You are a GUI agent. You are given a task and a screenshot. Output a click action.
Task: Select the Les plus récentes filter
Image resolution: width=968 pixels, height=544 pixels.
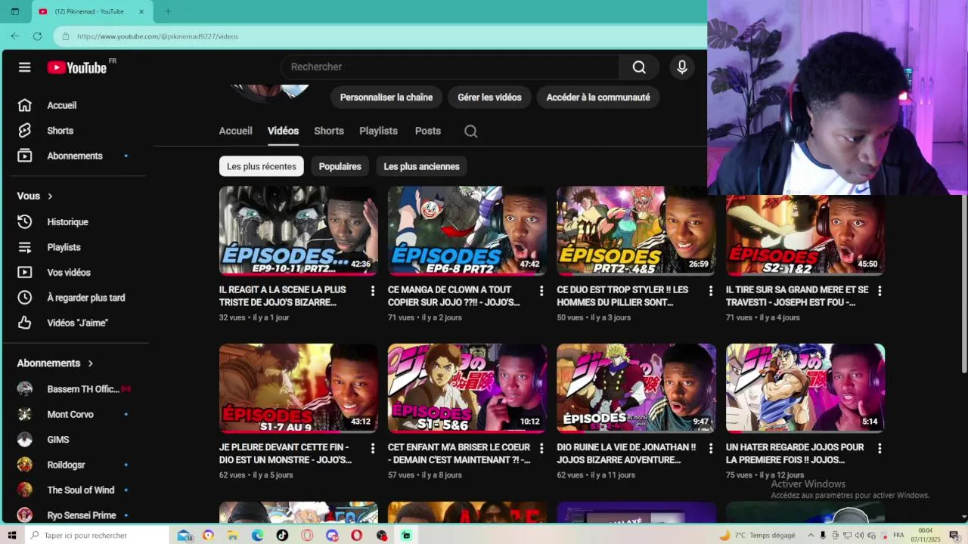(261, 166)
